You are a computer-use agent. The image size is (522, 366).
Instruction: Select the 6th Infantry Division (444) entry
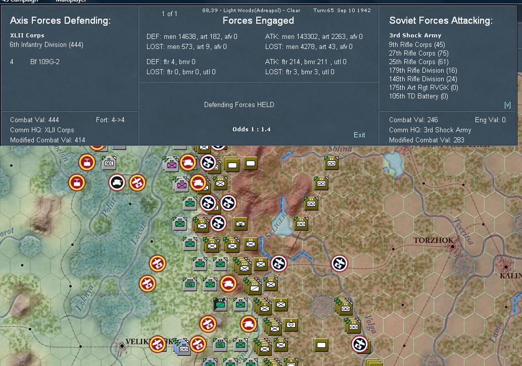46,44
